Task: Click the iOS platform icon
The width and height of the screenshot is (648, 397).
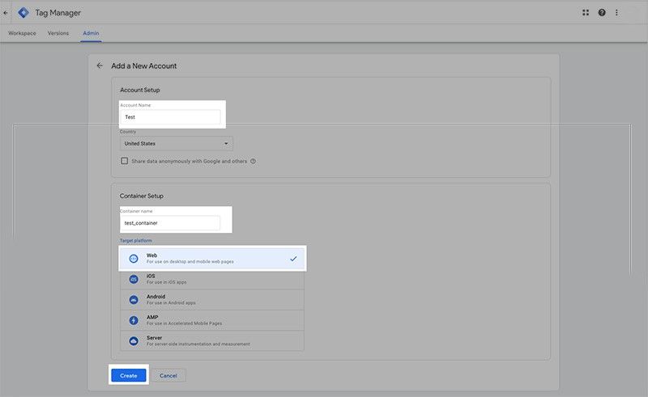Action: [134, 280]
